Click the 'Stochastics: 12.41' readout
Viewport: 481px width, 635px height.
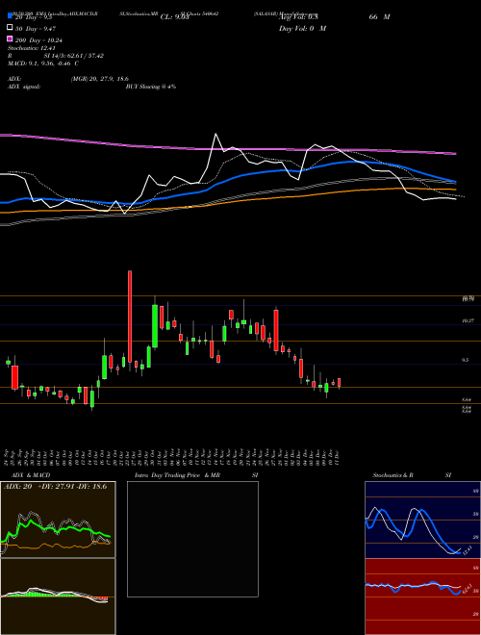[31, 48]
